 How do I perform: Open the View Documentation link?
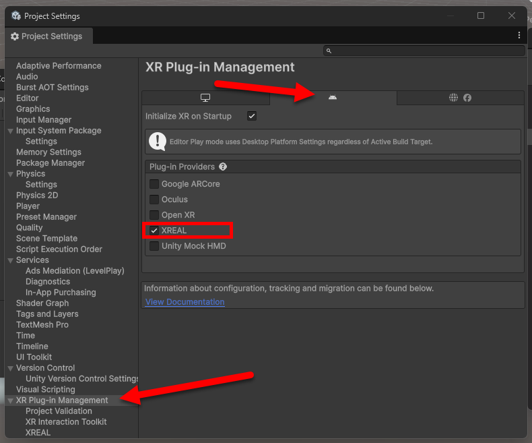coord(185,302)
